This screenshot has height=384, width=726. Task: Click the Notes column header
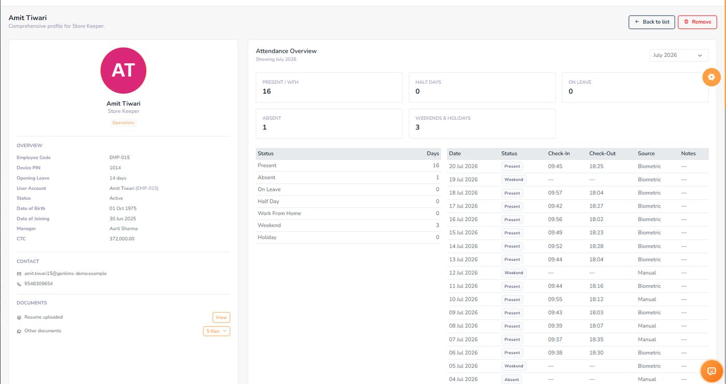point(688,154)
